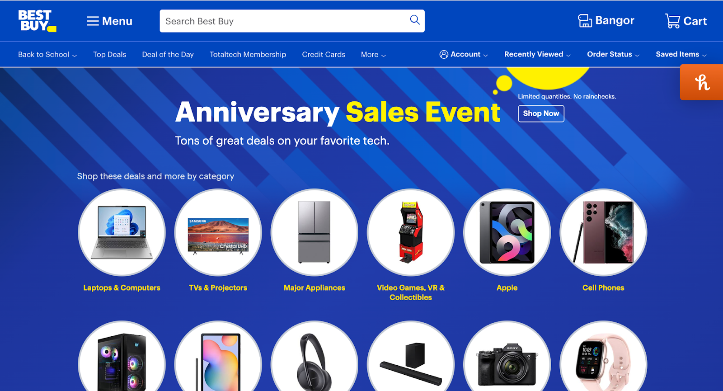Image resolution: width=723 pixels, height=391 pixels.
Task: Expand the Saved Items dropdown
Action: [x=681, y=54]
